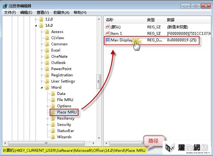Expand the Registration key node
The width and height of the screenshot is (213, 156).
pos(42,75)
